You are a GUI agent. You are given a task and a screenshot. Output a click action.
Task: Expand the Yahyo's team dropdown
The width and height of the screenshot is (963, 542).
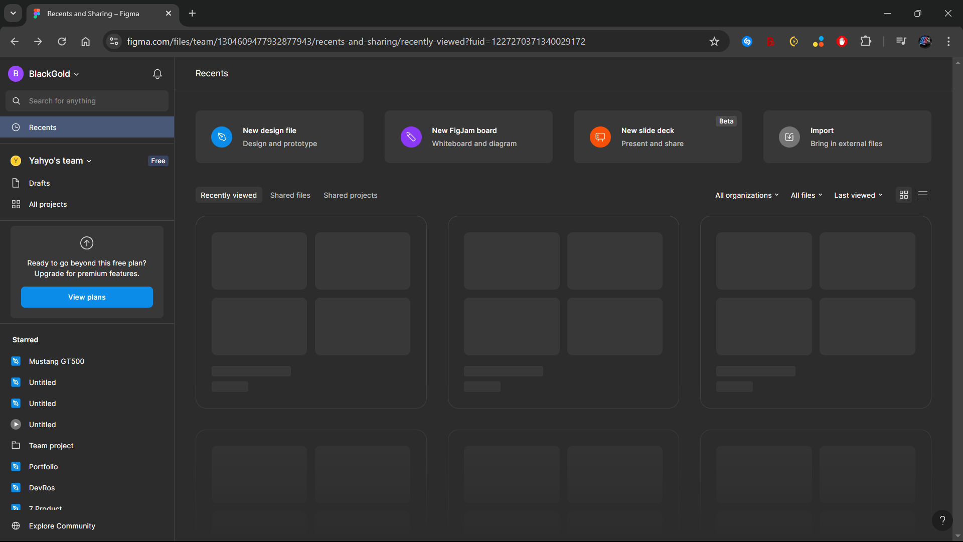pos(89,161)
